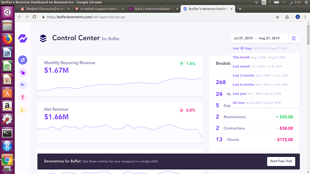Open the keyboard language En indicator
Image resolution: width=310 pixels, height=174 pixels.
[264, 2]
